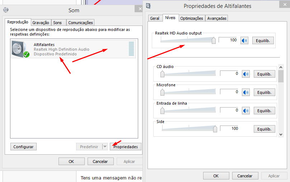Image resolution: width=290 pixels, height=182 pixels.
Task: Open the Comunicações tab
Action: click(x=80, y=23)
